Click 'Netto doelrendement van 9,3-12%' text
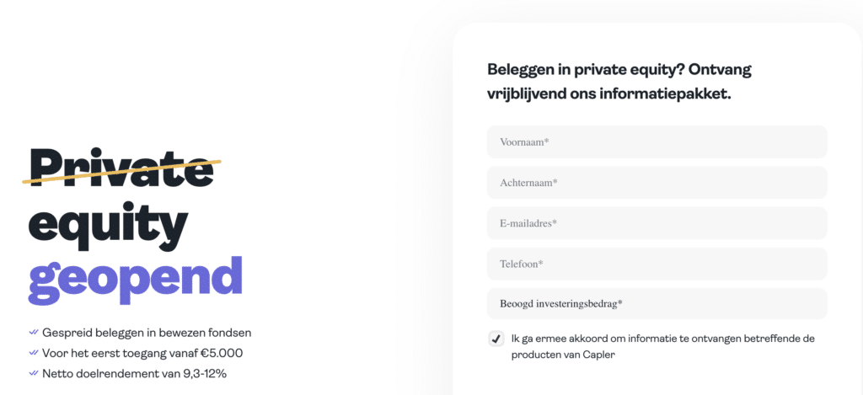This screenshot has height=395, width=863. (134, 374)
